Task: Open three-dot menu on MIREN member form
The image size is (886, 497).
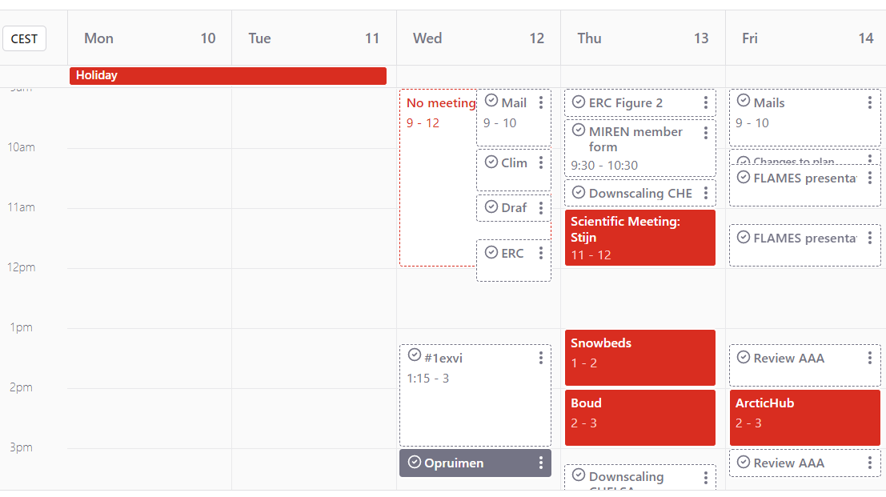Action: (706, 133)
